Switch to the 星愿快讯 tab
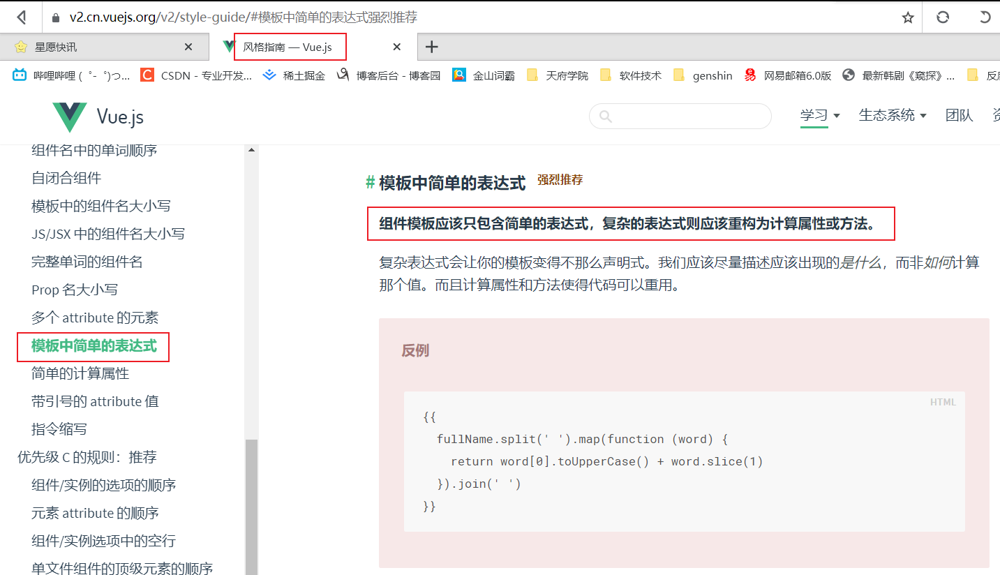 105,47
